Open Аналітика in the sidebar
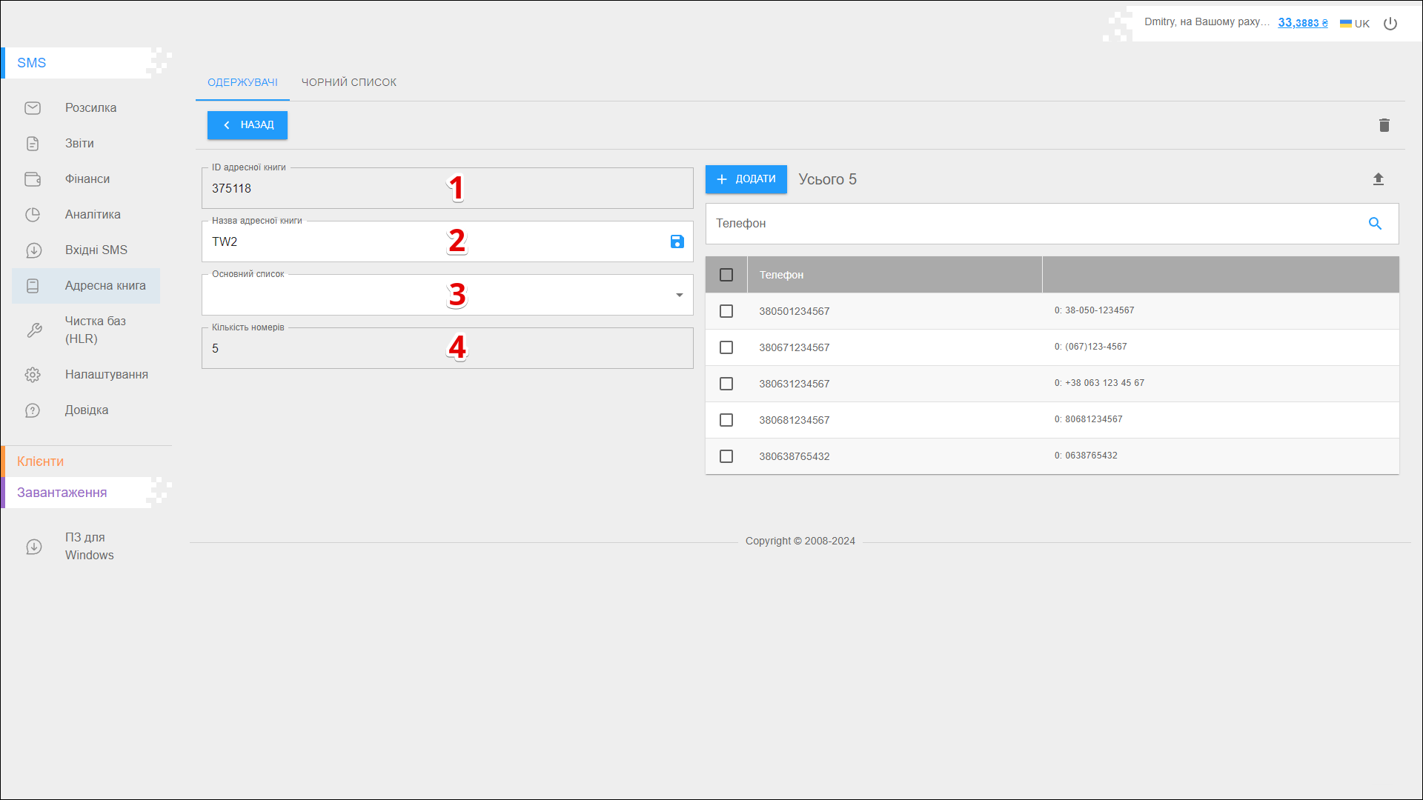 pyautogui.click(x=93, y=215)
